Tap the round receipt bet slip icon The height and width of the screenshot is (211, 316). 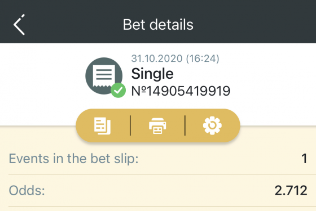tap(104, 76)
